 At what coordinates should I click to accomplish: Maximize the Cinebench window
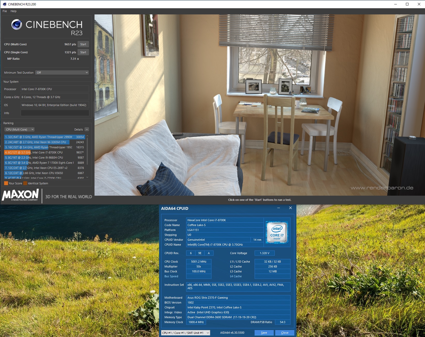pos(407,4)
